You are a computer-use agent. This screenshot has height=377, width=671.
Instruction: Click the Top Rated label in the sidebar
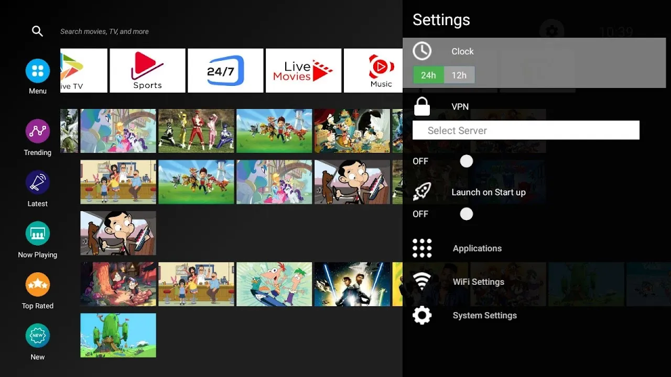tap(38, 306)
